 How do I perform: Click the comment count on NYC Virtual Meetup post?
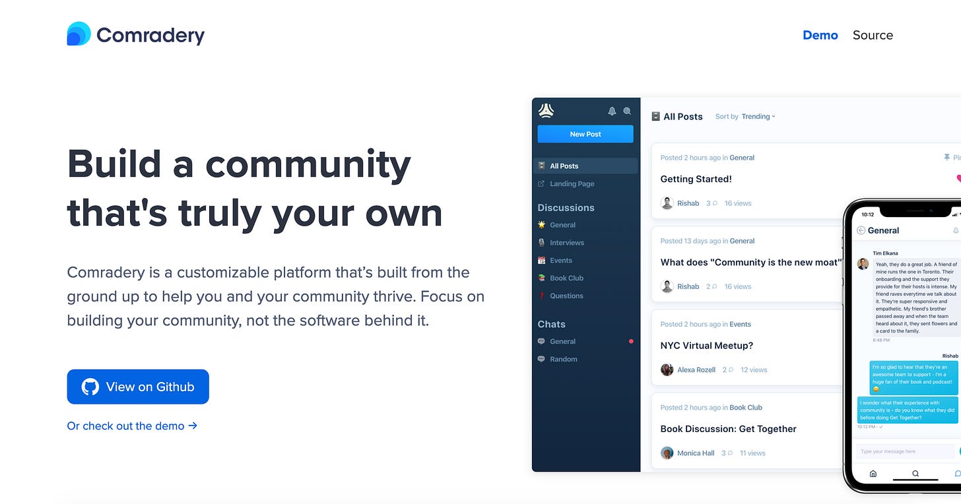727,370
